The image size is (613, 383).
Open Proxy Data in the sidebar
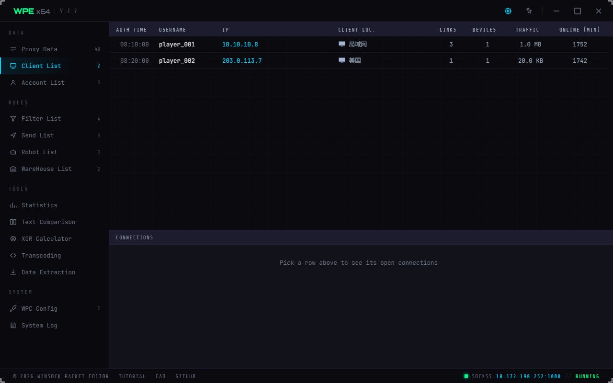tap(55, 49)
